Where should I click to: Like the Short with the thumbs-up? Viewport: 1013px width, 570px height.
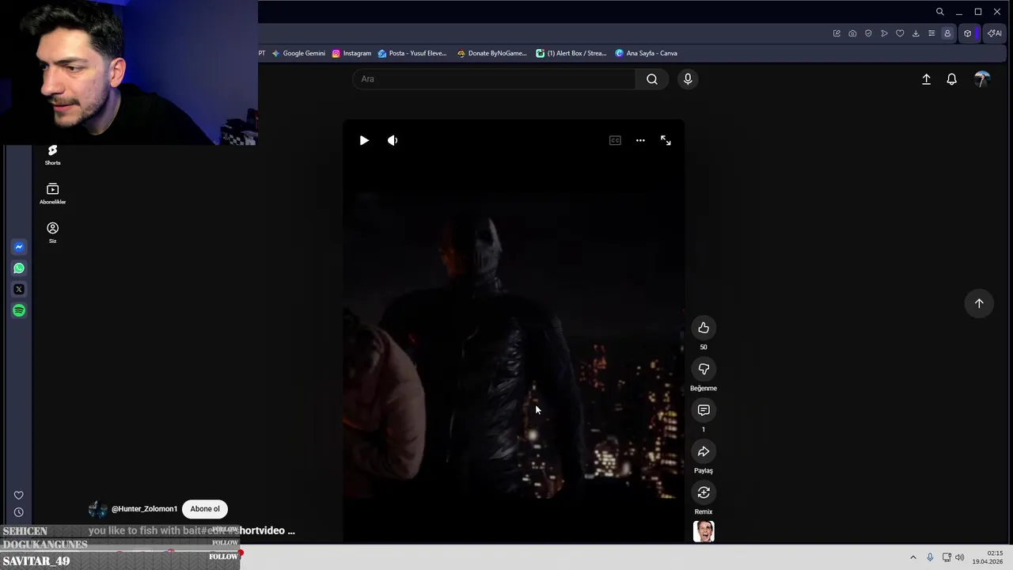[x=704, y=328]
